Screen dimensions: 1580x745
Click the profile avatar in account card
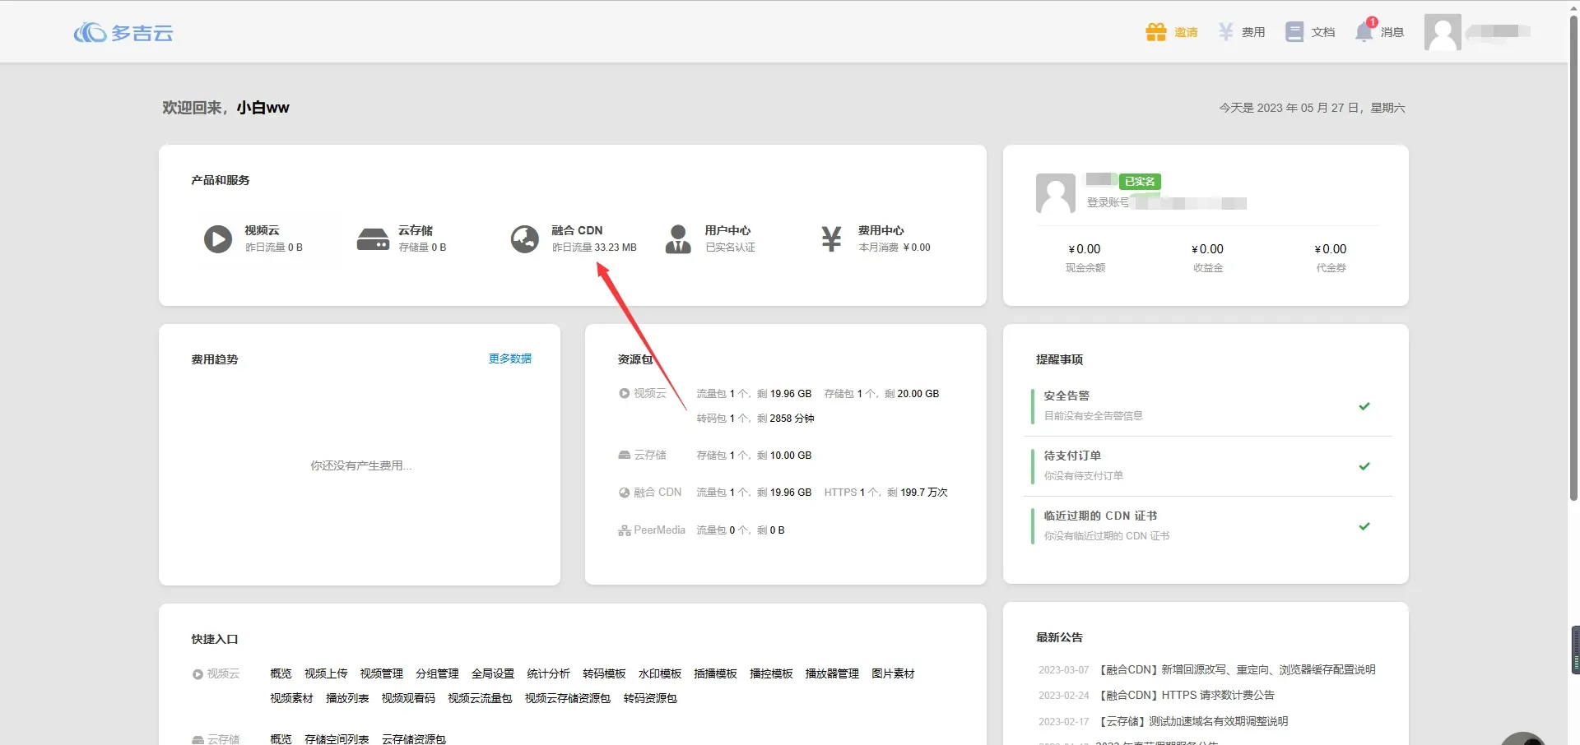[x=1056, y=193]
